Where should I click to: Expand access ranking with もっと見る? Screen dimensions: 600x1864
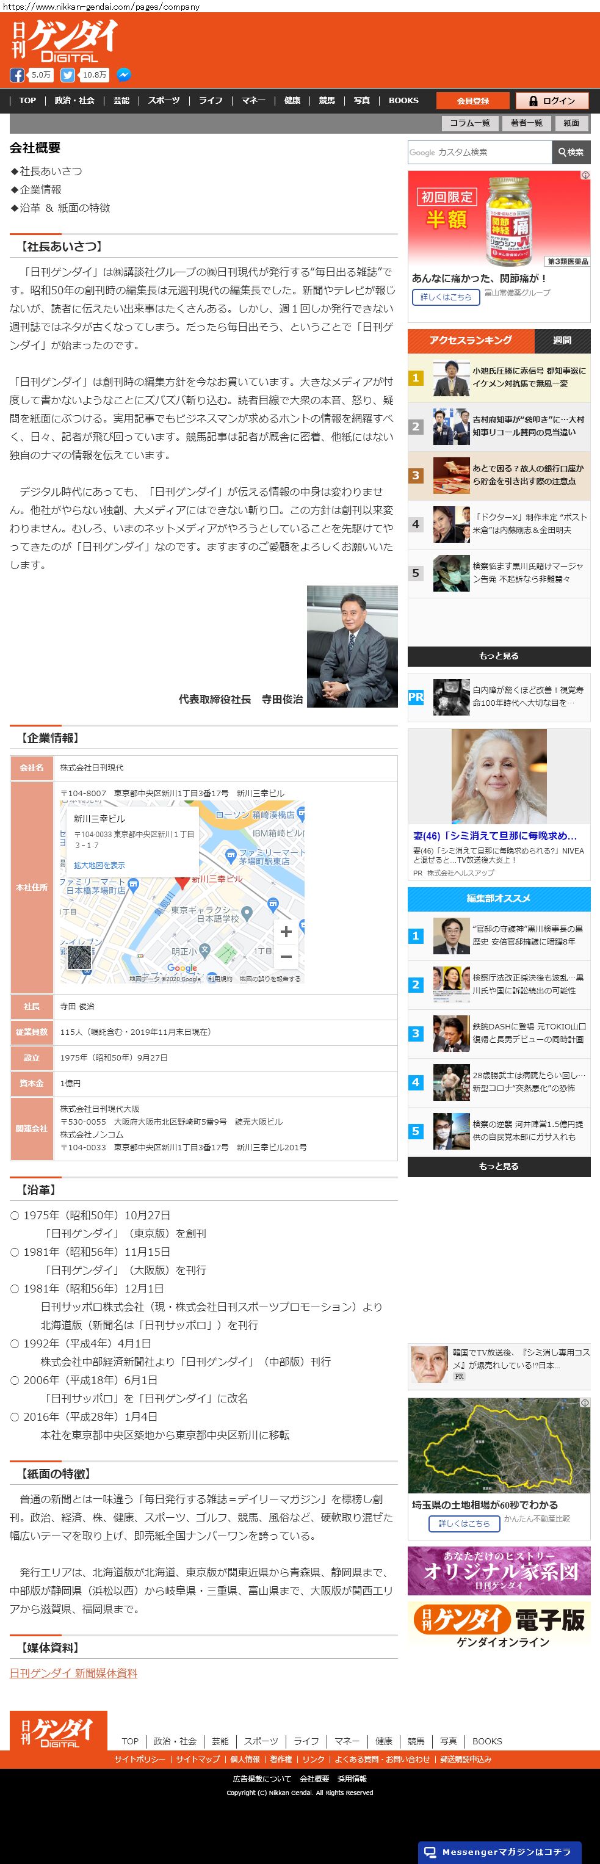click(499, 656)
